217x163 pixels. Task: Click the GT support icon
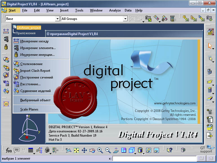point(207,149)
